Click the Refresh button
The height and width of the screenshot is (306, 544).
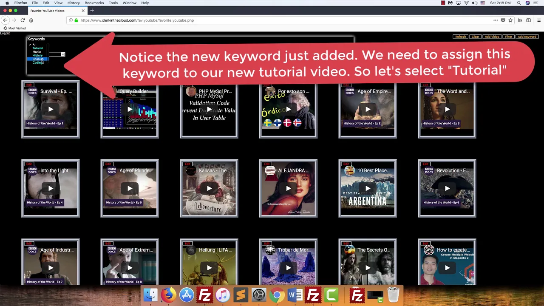click(460, 37)
